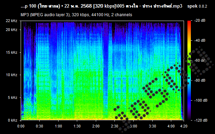Click the "2:00" time axis label
Viewport: 215px width, 134px height.
pyautogui.click(x=96, y=126)
